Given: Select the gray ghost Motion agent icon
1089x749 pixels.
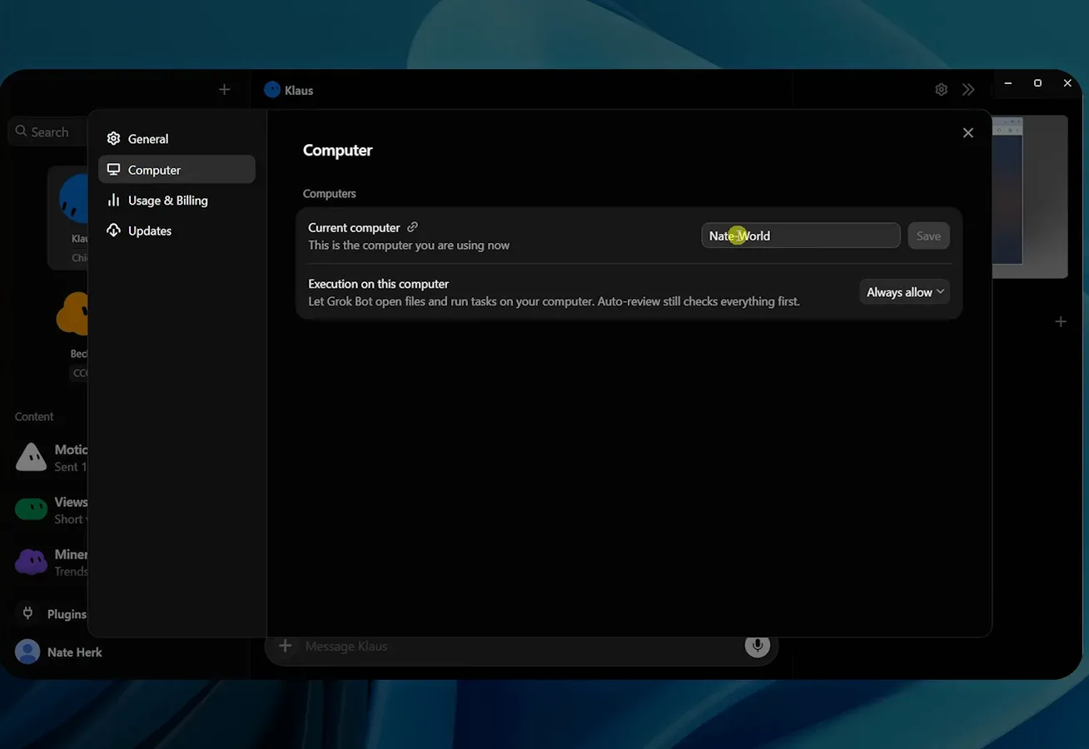Looking at the screenshot, I should (x=31, y=457).
